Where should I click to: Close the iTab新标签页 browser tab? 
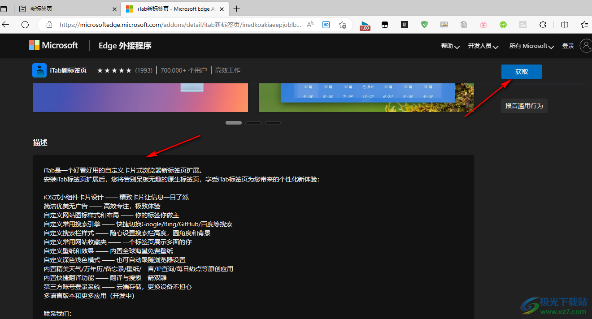(222, 9)
